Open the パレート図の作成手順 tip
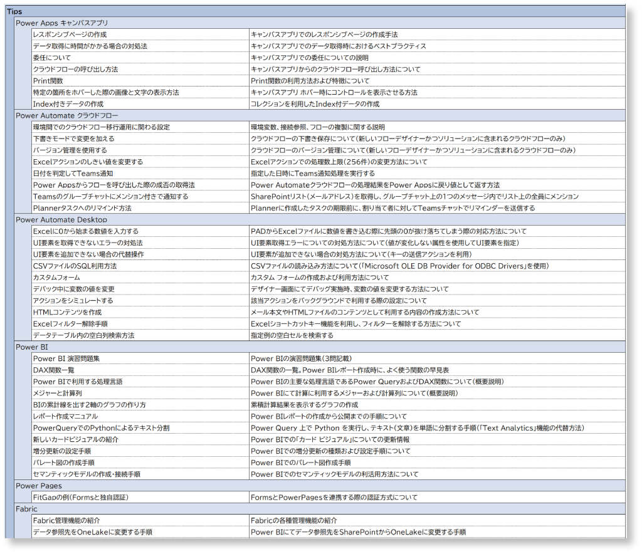The width and height of the screenshot is (642, 554). [x=64, y=463]
